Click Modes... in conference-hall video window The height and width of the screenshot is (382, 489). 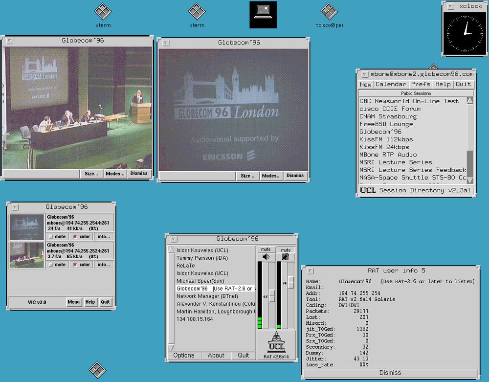point(115,174)
